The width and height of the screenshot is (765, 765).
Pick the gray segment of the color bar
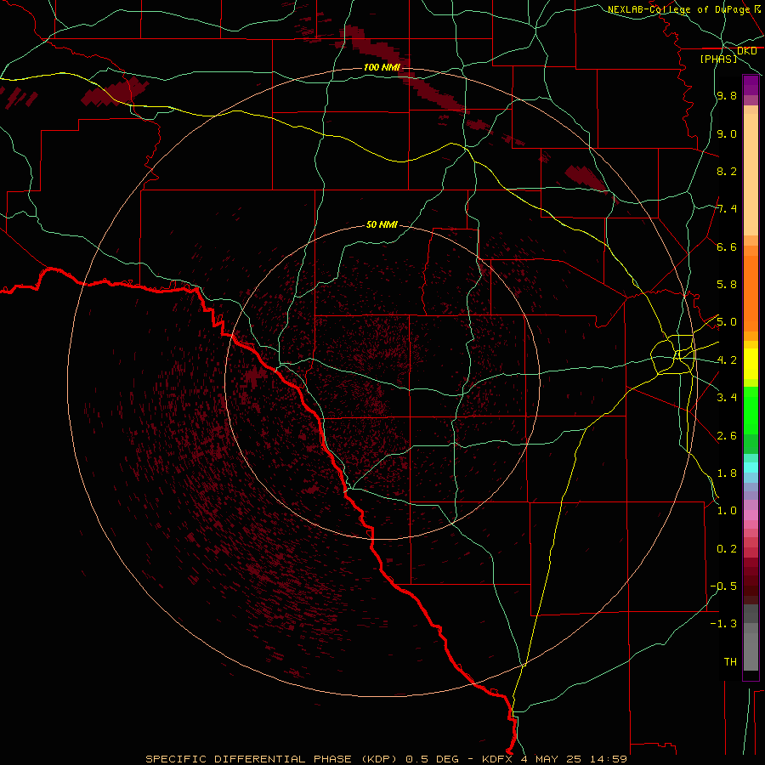[751, 637]
